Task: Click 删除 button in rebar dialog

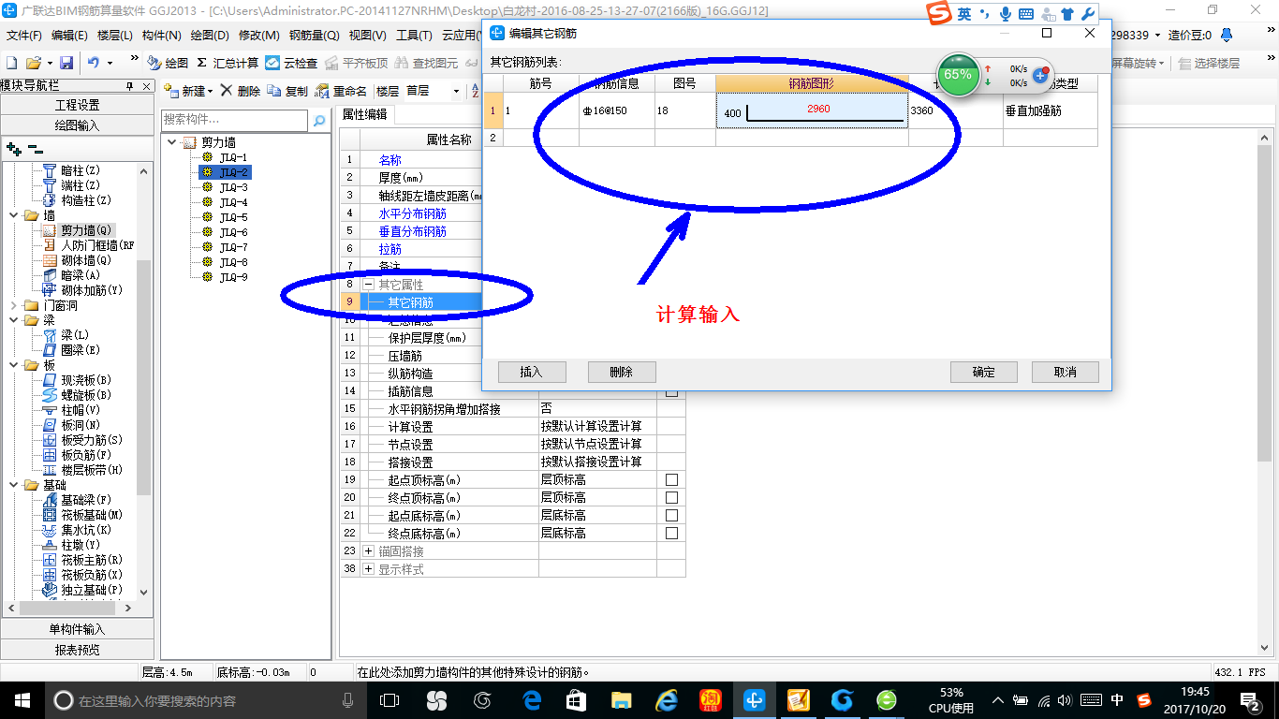Action: [x=622, y=372]
